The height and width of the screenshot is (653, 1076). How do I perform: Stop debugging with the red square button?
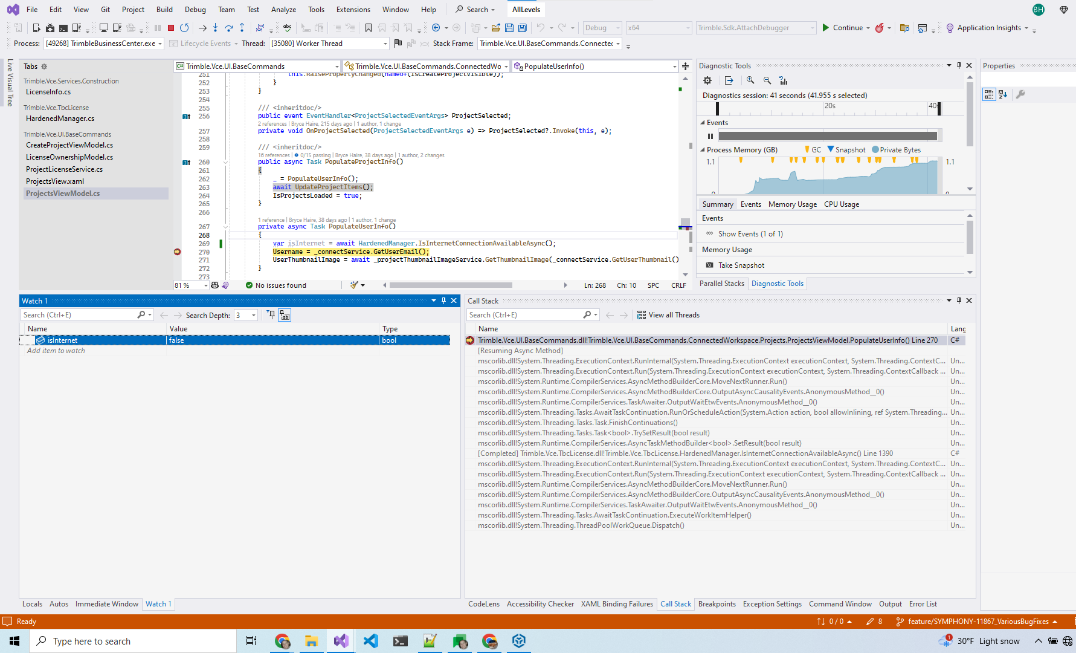coord(171,28)
